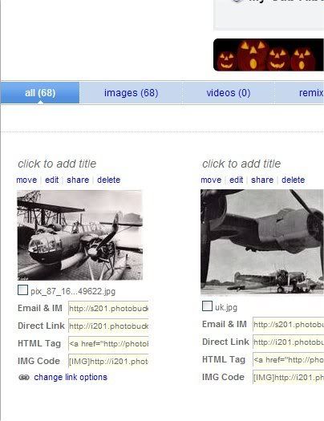This screenshot has width=324, height=421.
Task: Click the left photo's 'click to add title' text
Action: [x=57, y=164]
